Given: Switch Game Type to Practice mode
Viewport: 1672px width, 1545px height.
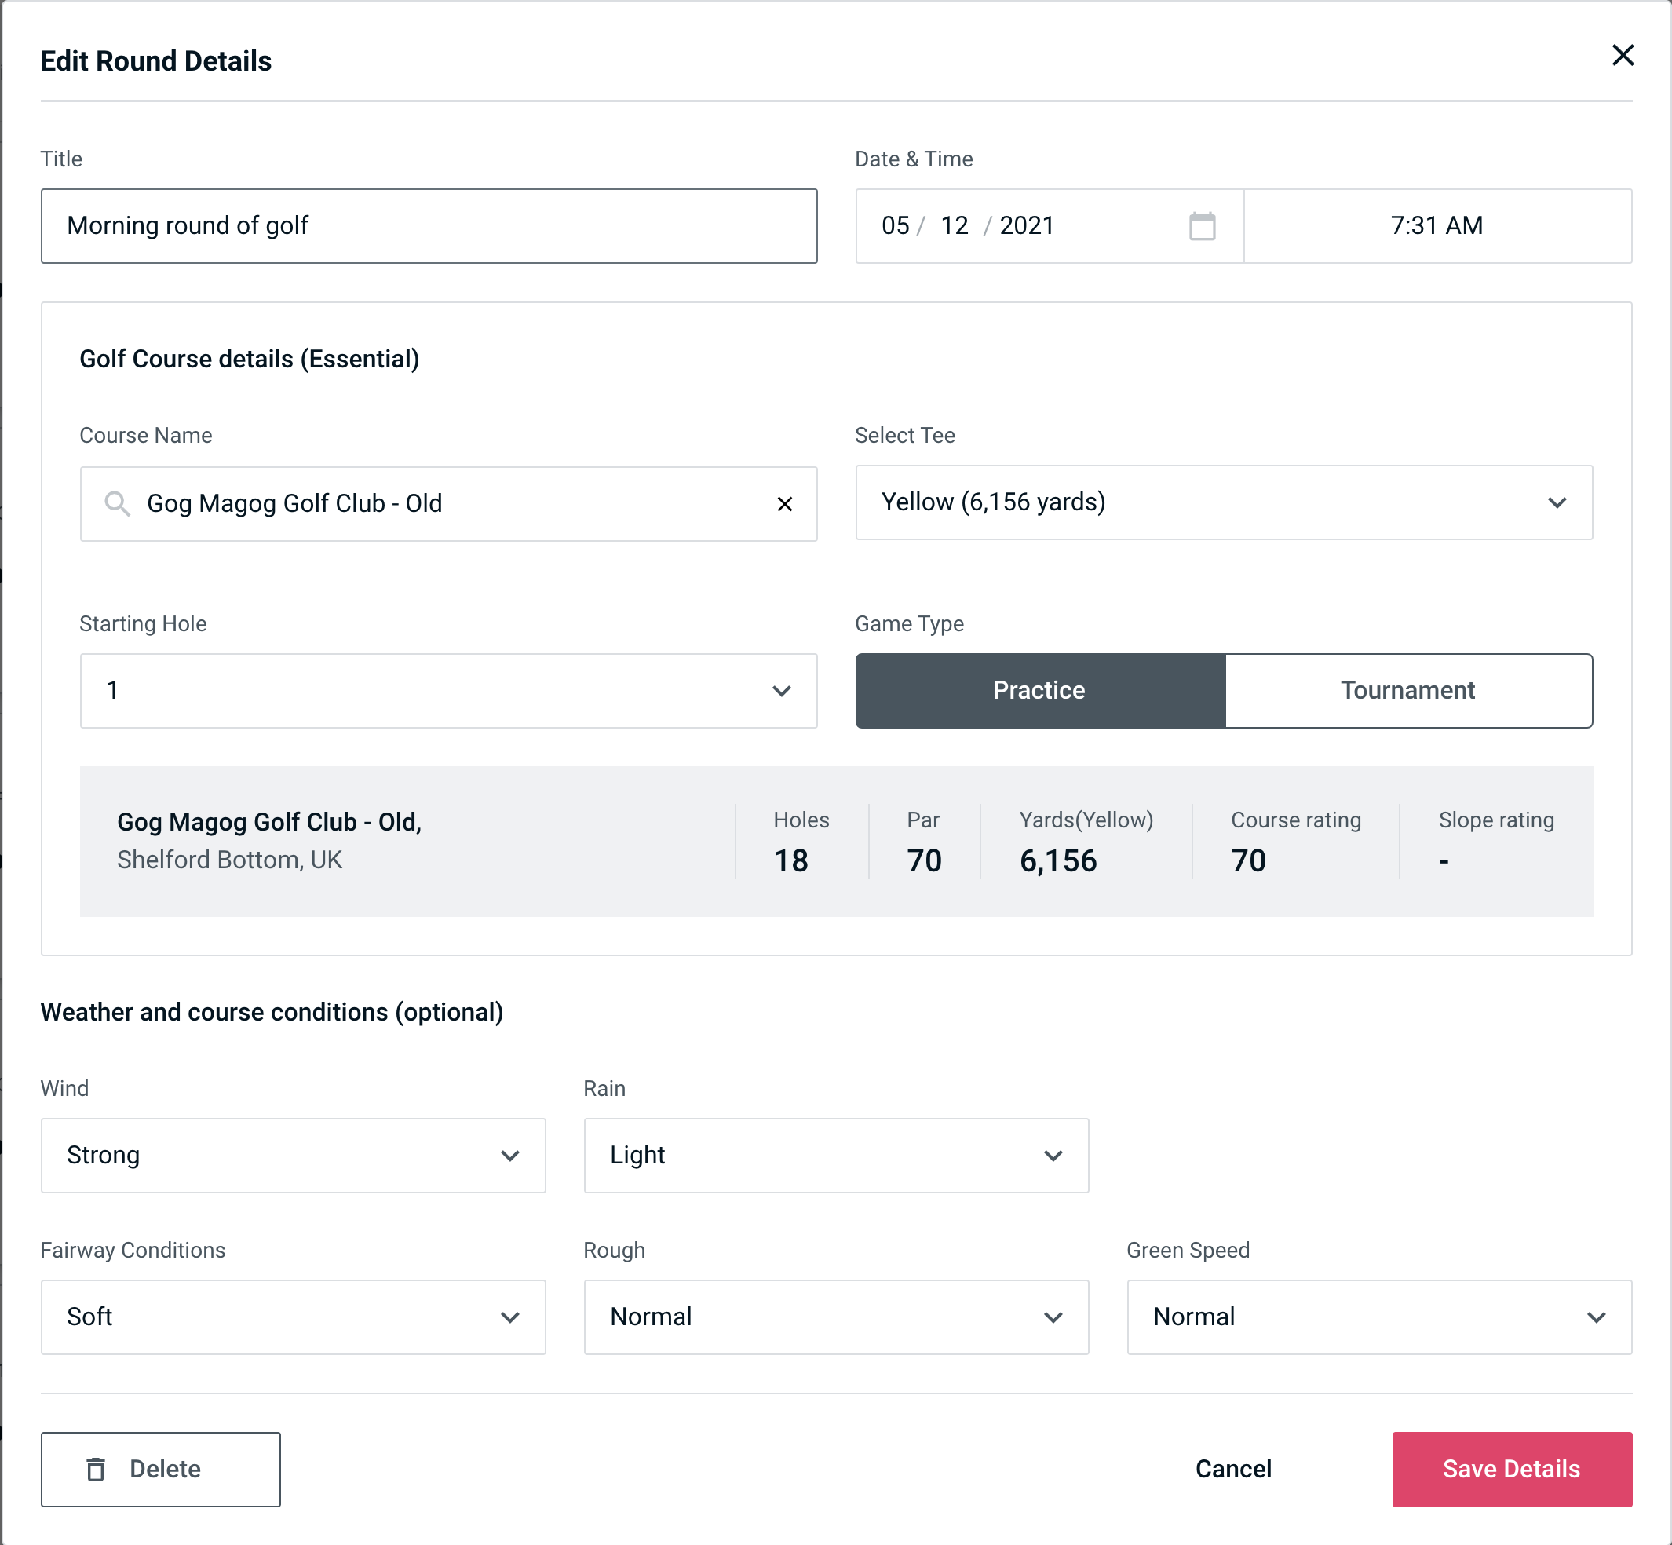Looking at the screenshot, I should coord(1040,692).
